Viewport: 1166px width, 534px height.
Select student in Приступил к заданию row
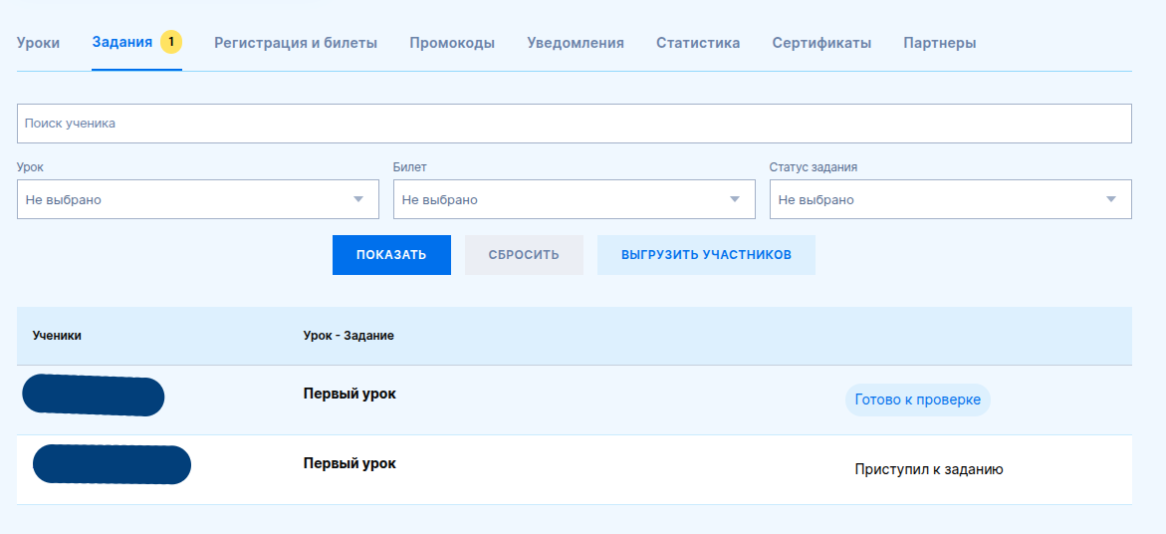[113, 464]
